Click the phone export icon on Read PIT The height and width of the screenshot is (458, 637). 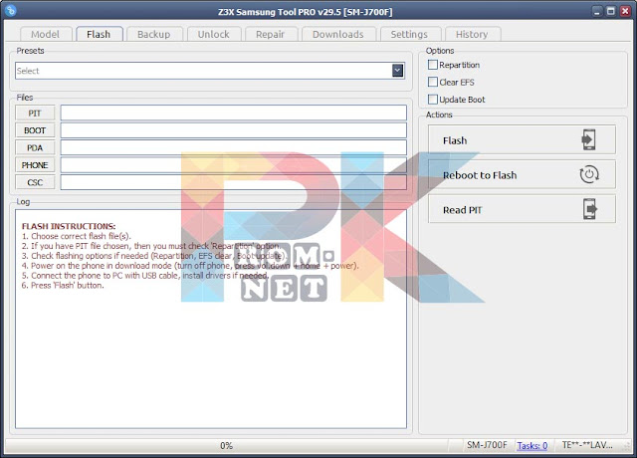(590, 209)
